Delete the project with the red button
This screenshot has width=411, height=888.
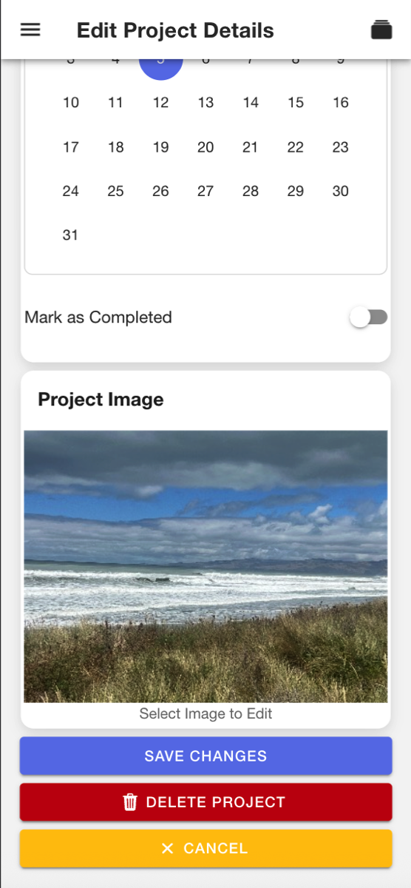pos(205,802)
